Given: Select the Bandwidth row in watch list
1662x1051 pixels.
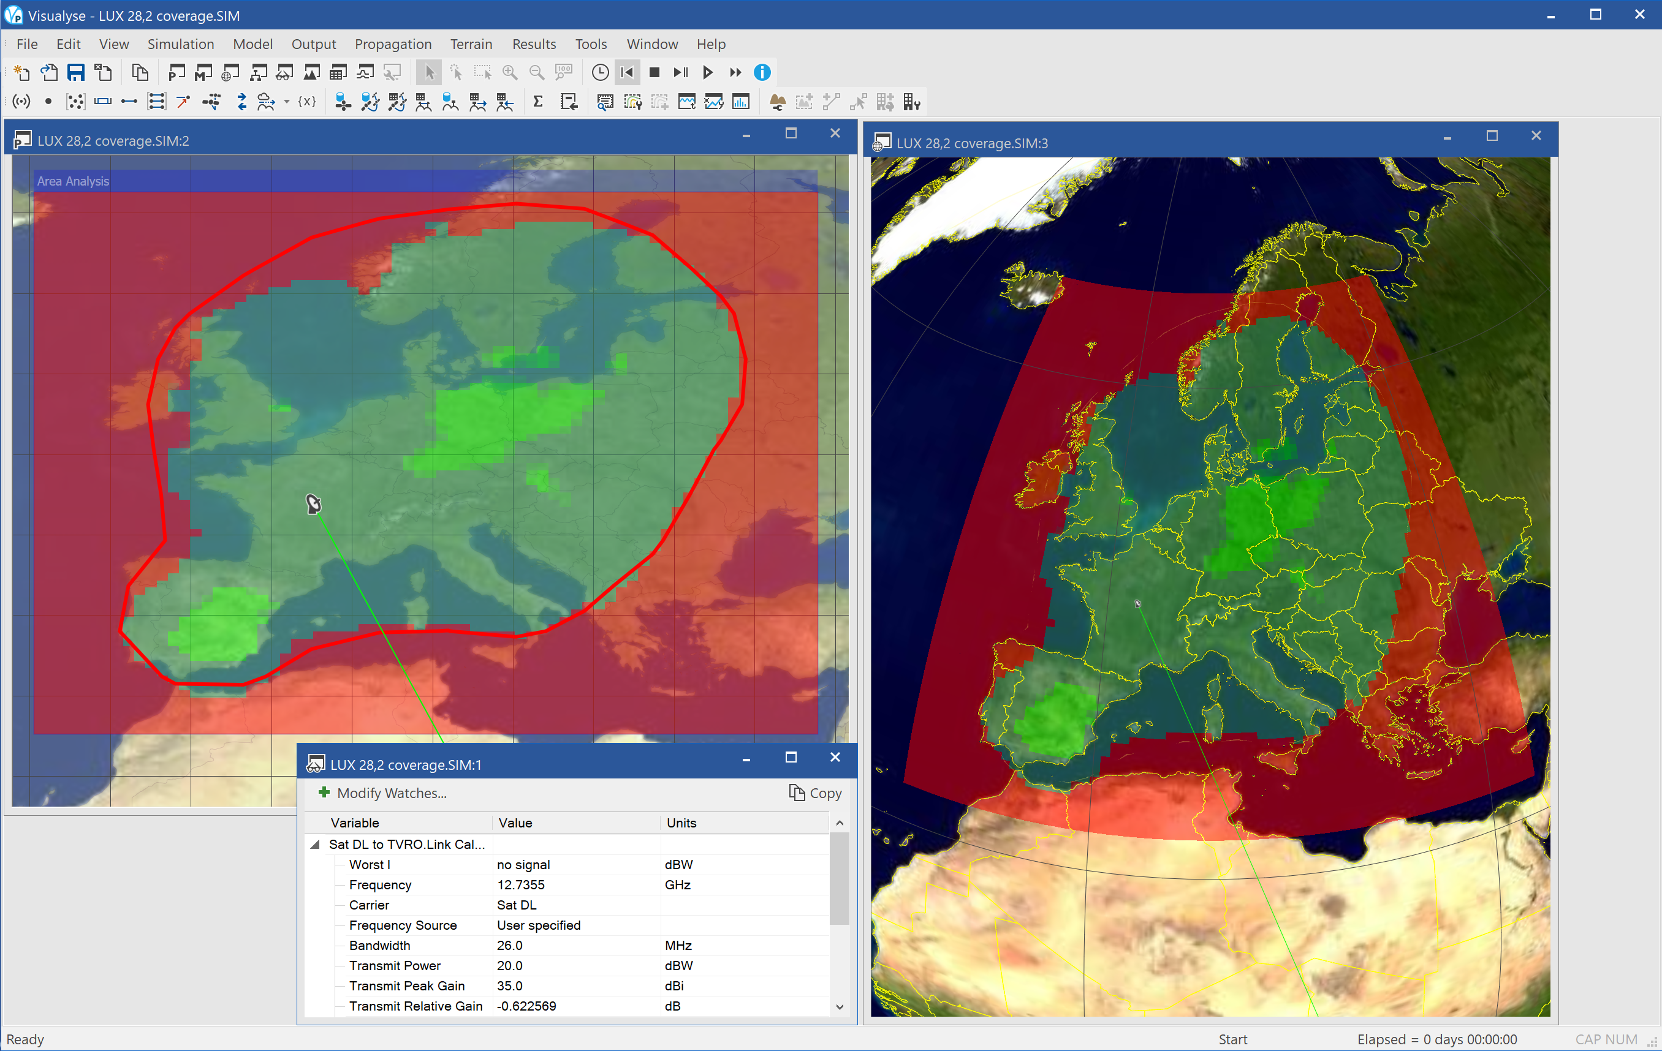Looking at the screenshot, I should point(567,946).
